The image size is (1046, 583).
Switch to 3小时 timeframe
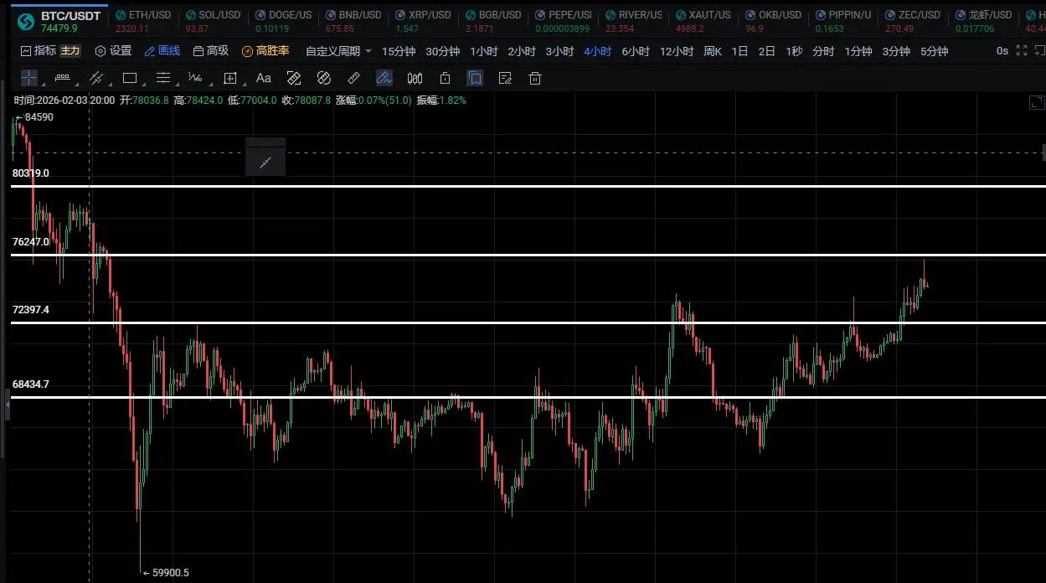click(559, 51)
